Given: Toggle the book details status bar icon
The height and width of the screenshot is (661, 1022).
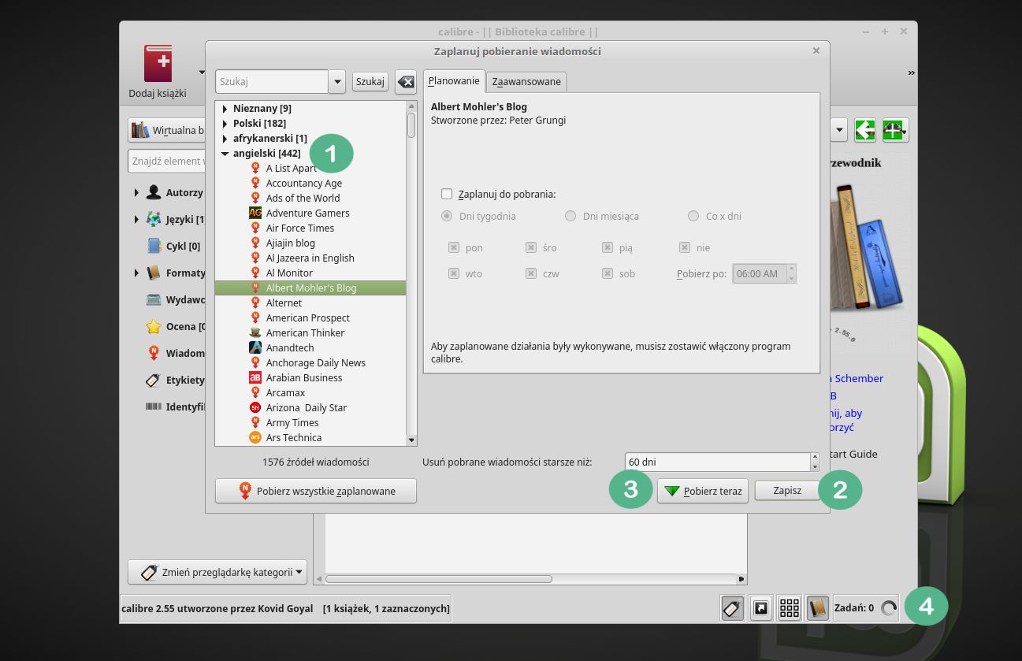Looking at the screenshot, I should tap(817, 608).
